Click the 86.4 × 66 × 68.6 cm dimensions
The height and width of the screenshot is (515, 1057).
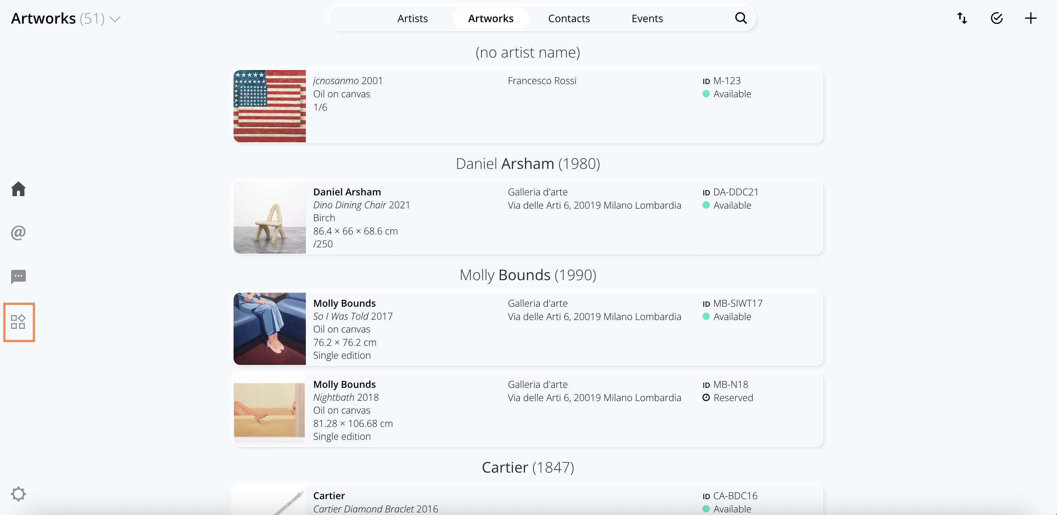[355, 231]
